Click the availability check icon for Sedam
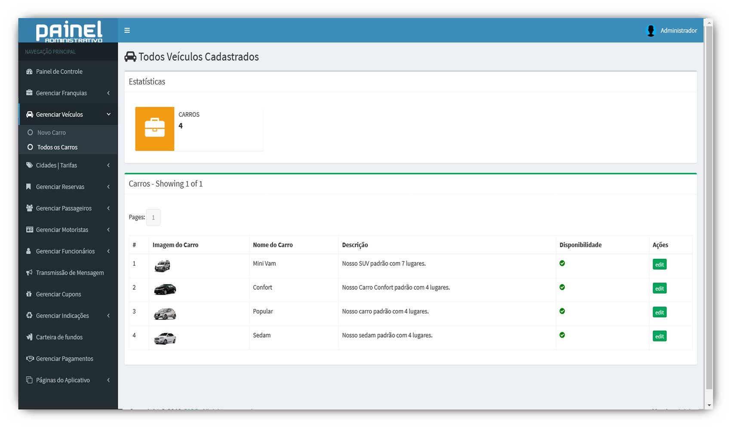The height and width of the screenshot is (427, 731). pos(562,335)
